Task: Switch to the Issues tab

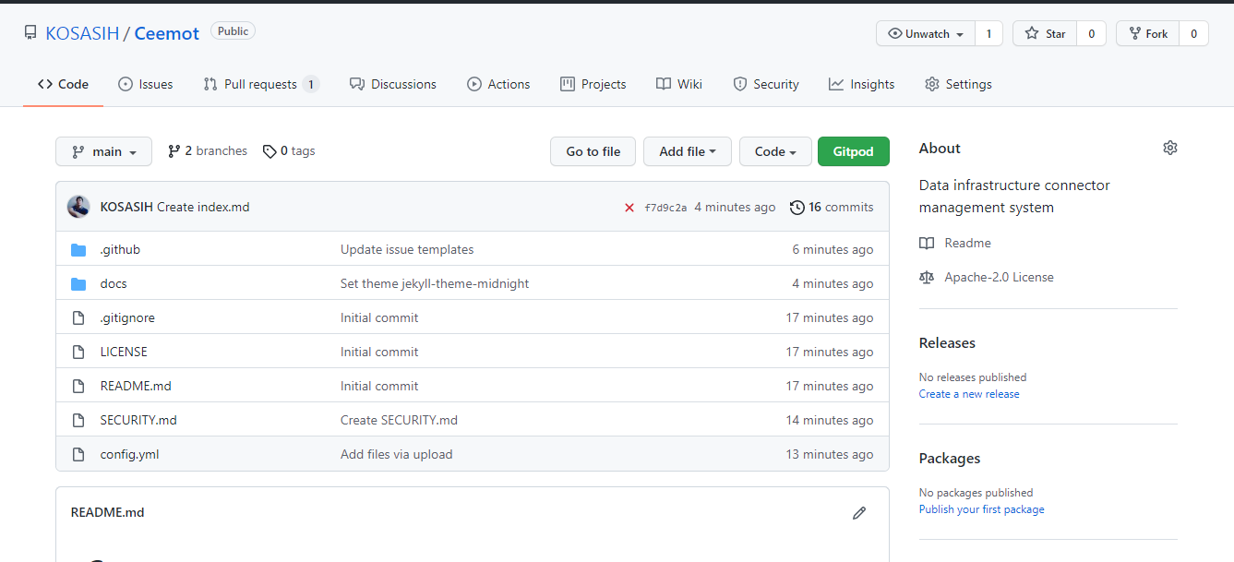Action: (146, 84)
